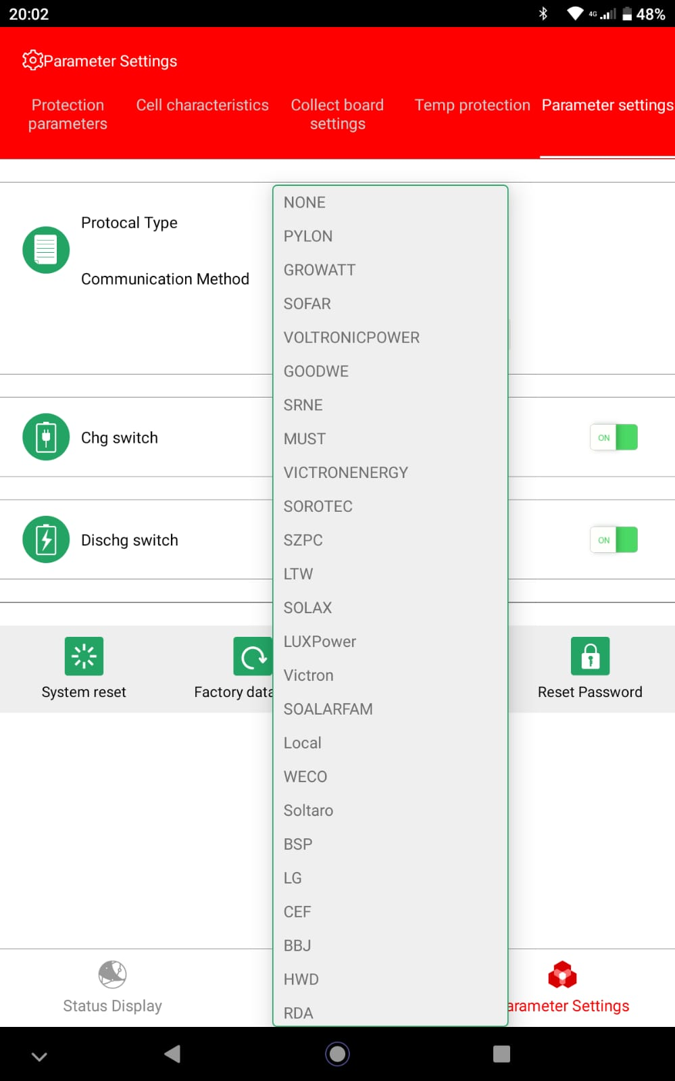Image resolution: width=675 pixels, height=1081 pixels.
Task: Tap the Factory data label
Action: tap(233, 692)
